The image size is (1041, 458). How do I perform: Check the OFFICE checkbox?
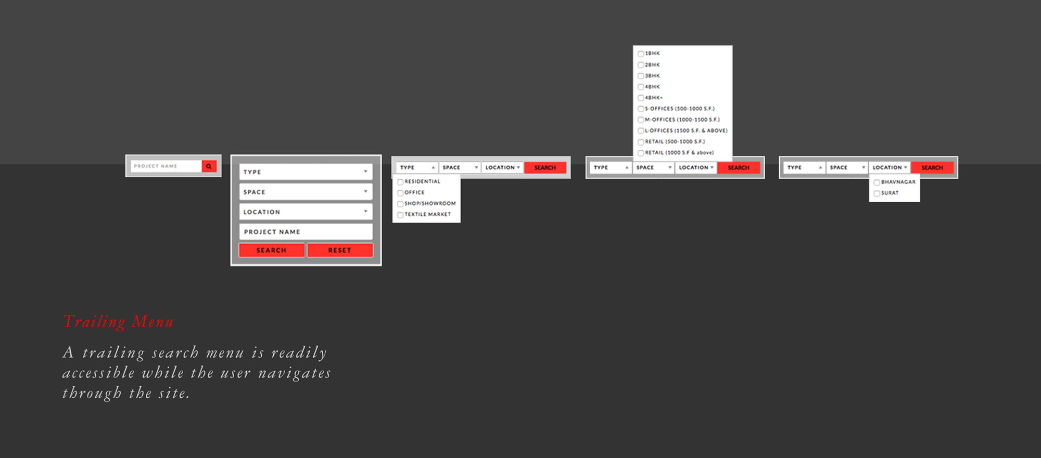tap(400, 193)
